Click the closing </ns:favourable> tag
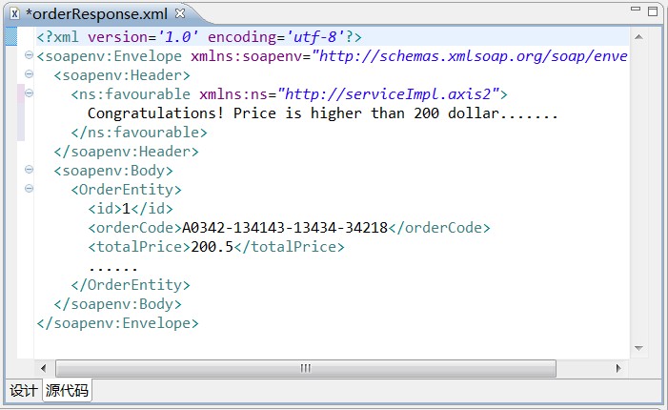The height and width of the screenshot is (410, 668). [139, 133]
